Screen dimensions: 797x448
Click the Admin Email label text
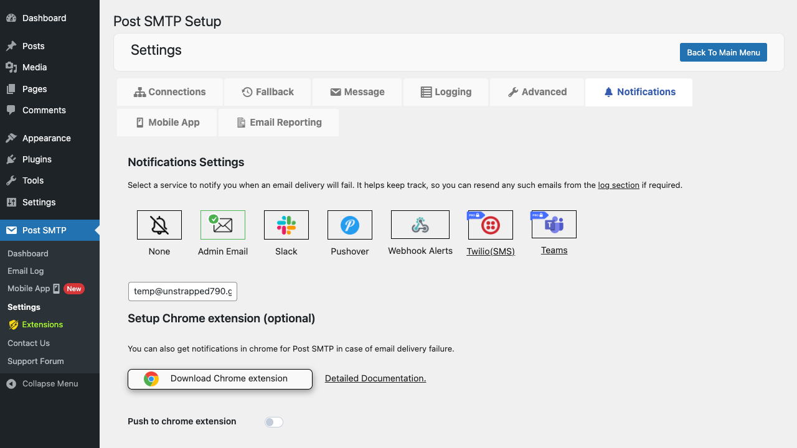(x=223, y=251)
